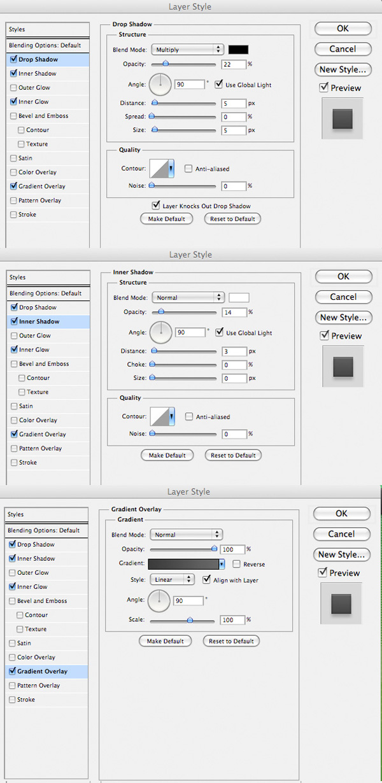Click Make Default in the Drop Shadow dialog
Screen dimensions: 382x783
[166, 218]
